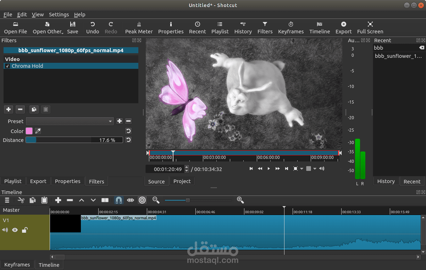The height and width of the screenshot is (270, 426).
Task: Switch to the Project tab
Action: (182, 181)
